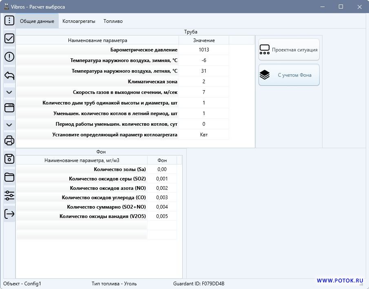This screenshot has width=369, height=289.
Task: Click the save disk icon
Action: (9, 159)
